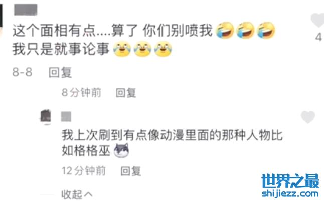Viewport: 324px width, 201px height.
Task: Click the husky dog emoji in the reply
Action: click(x=121, y=151)
